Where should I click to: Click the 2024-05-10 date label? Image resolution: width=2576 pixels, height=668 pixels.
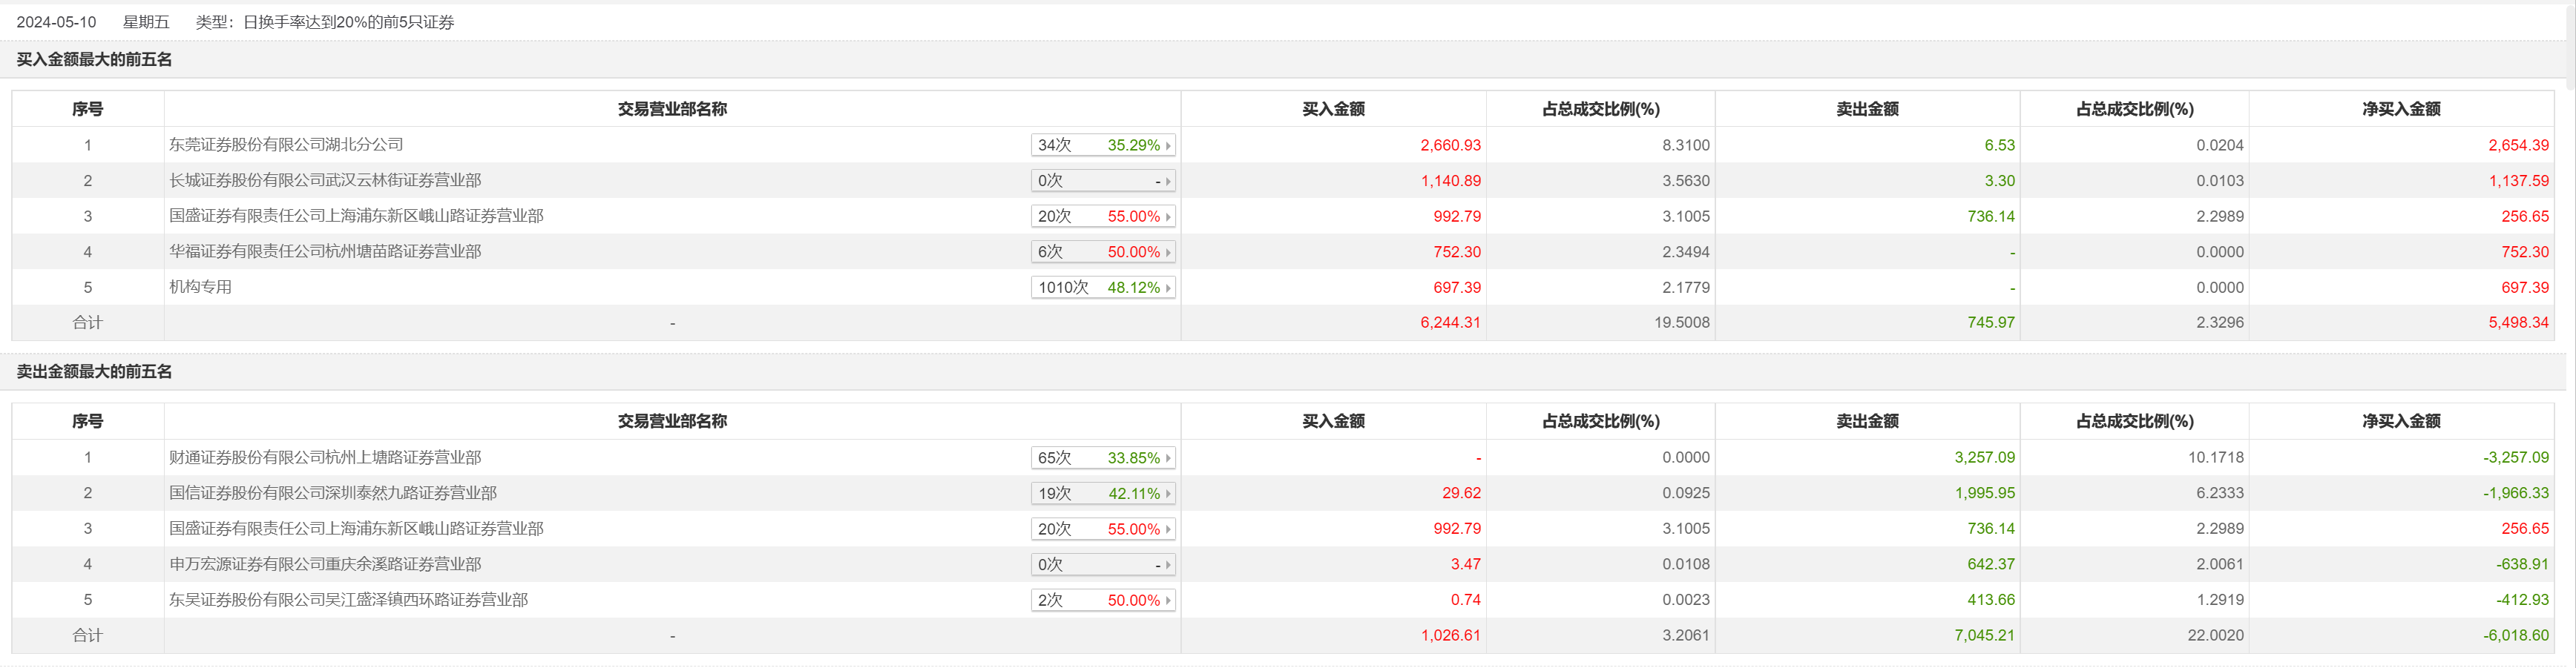click(56, 22)
